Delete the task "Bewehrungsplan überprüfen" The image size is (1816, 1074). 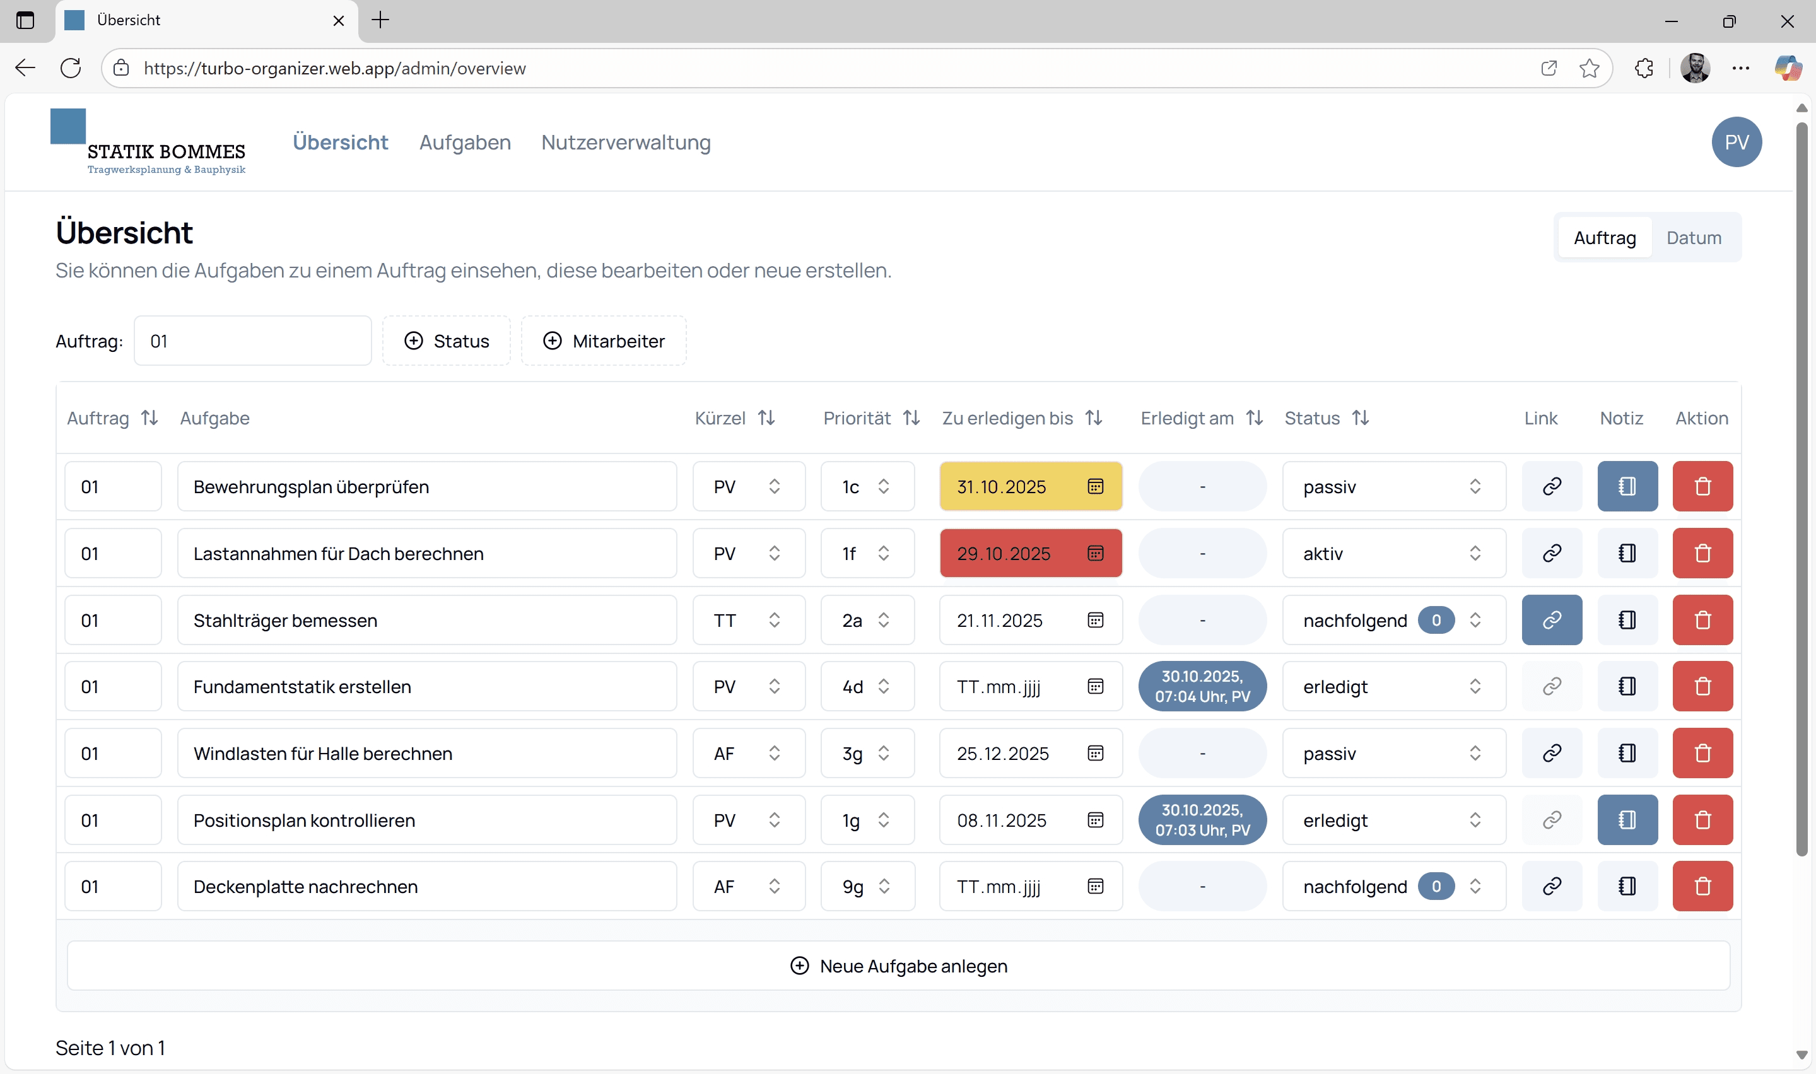(x=1702, y=486)
